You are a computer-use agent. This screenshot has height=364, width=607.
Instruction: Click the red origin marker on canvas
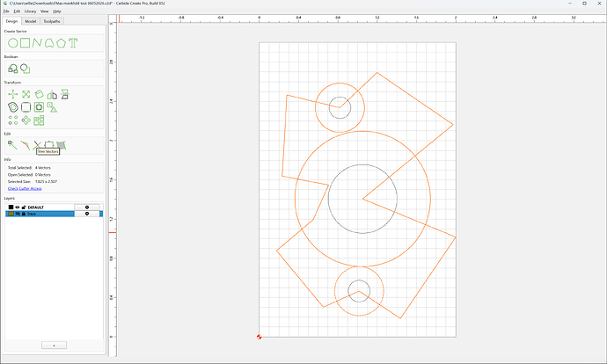[x=259, y=337]
